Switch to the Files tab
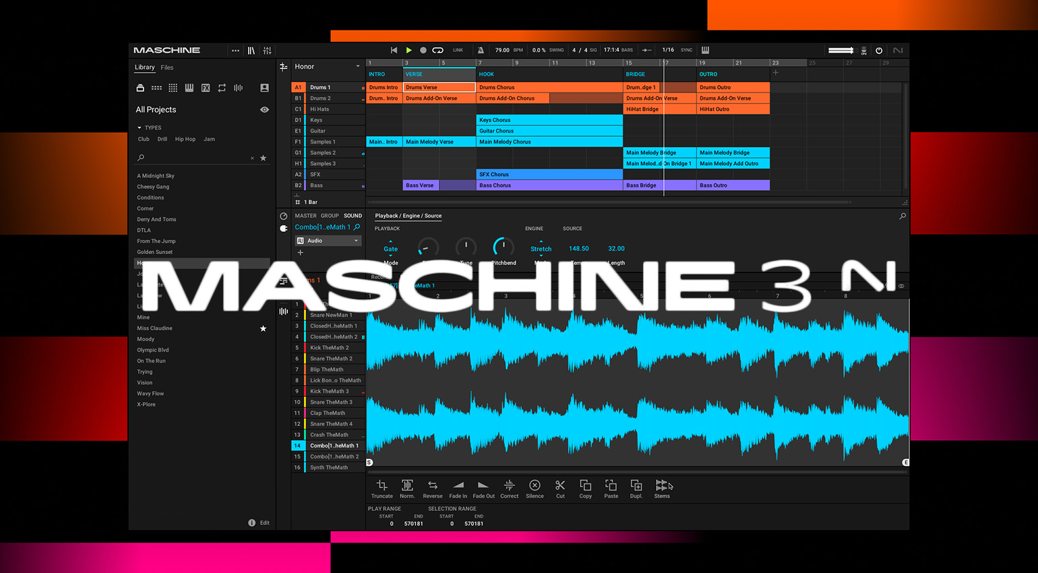The height and width of the screenshot is (573, 1038). (x=166, y=67)
